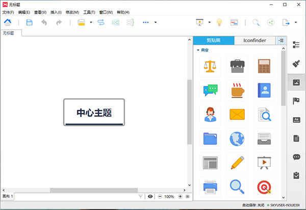Click the lightbulb brainstorming icon
Image resolution: width=306 pixels, height=210 pixels.
(x=219, y=22)
